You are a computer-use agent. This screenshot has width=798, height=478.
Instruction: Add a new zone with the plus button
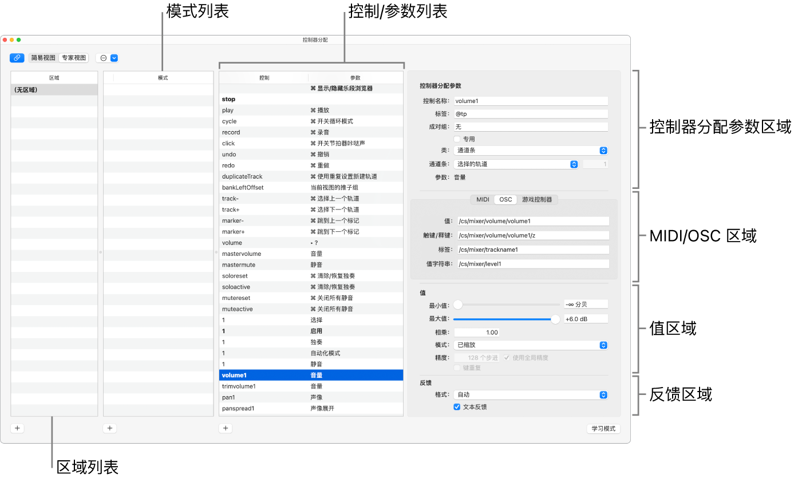point(17,428)
